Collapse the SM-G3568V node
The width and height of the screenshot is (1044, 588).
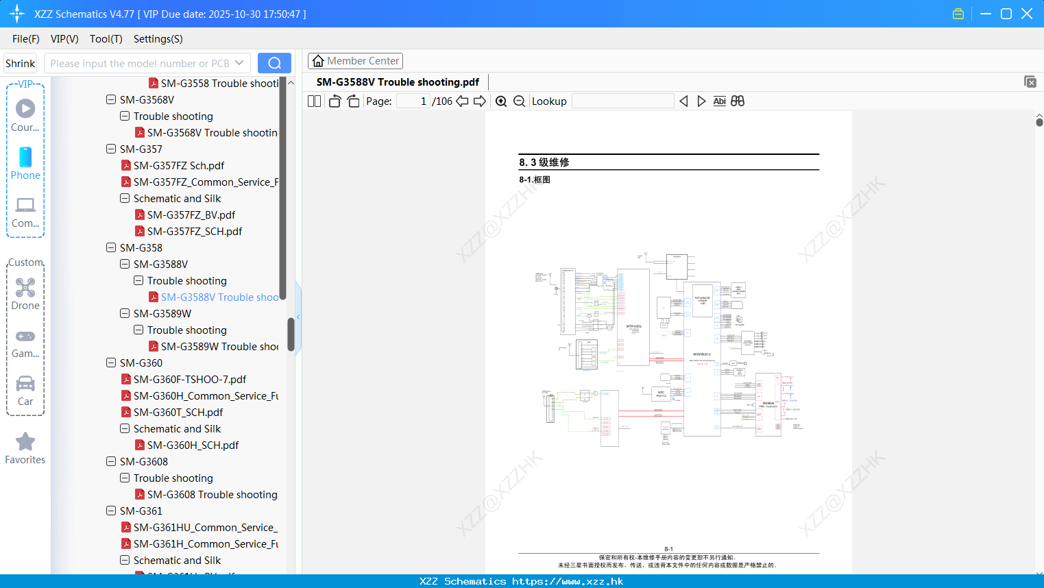pyautogui.click(x=111, y=99)
